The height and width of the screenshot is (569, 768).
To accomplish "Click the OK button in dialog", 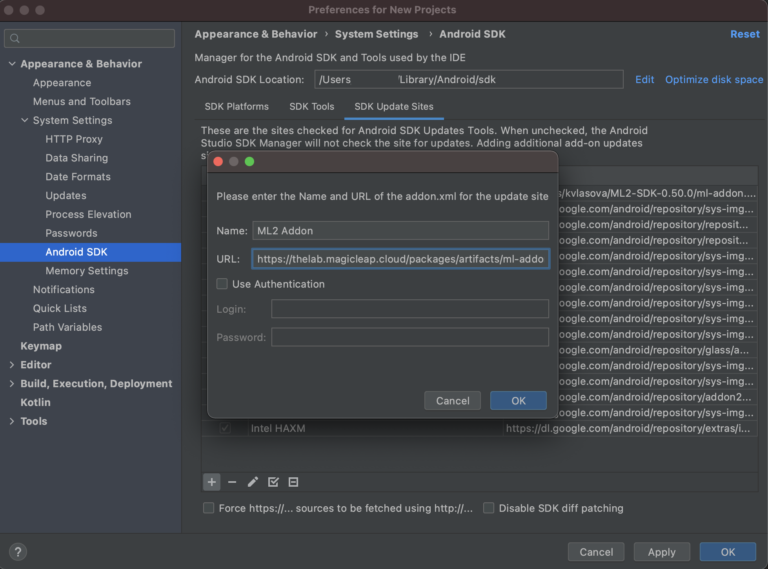I will point(517,400).
